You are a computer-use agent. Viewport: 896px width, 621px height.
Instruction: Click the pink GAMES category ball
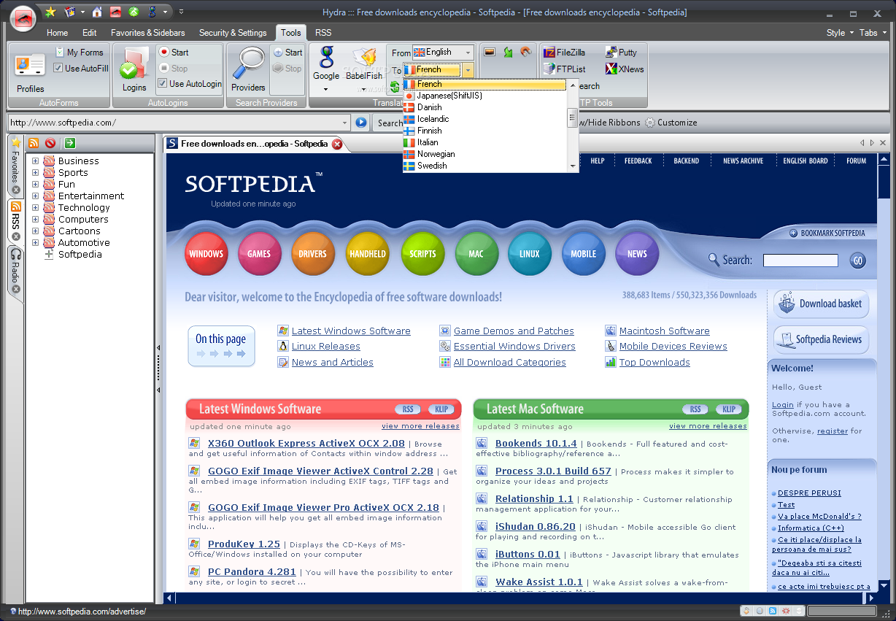(x=259, y=254)
